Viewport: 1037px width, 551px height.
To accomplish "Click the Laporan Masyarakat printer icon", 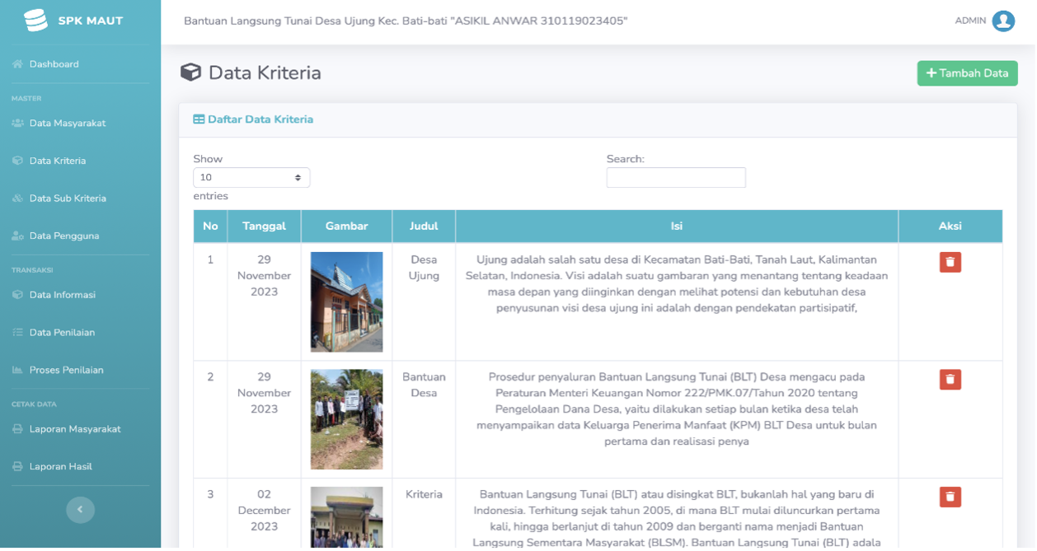I will tap(17, 429).
